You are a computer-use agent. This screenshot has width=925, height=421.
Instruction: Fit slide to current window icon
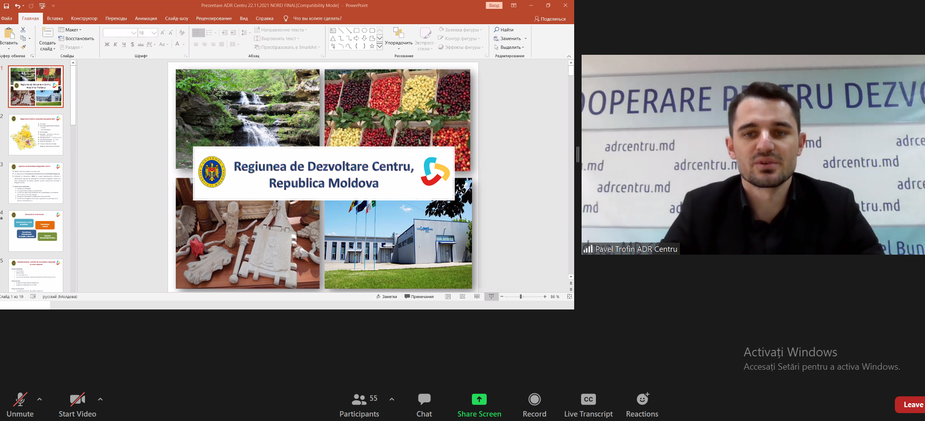click(x=569, y=297)
